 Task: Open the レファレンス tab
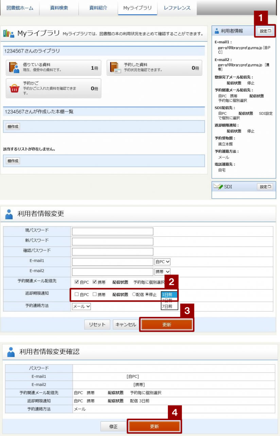(x=177, y=8)
